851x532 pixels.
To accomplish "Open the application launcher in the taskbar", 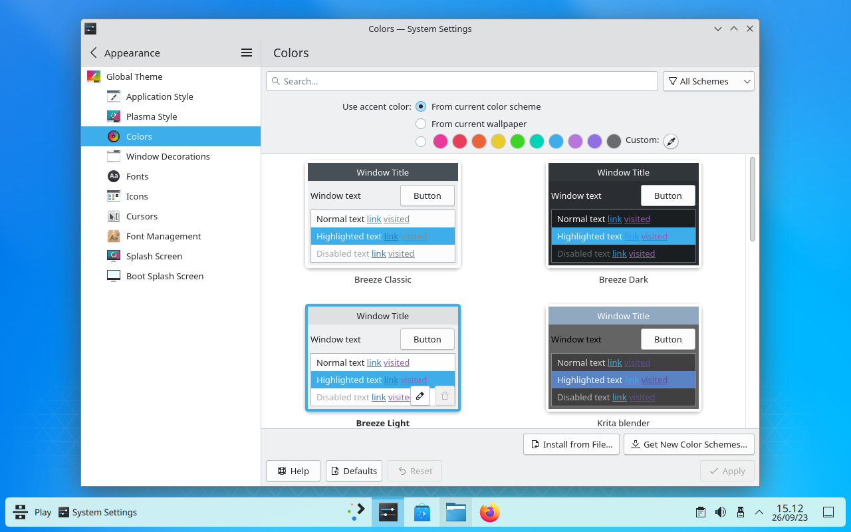I will pyautogui.click(x=357, y=512).
